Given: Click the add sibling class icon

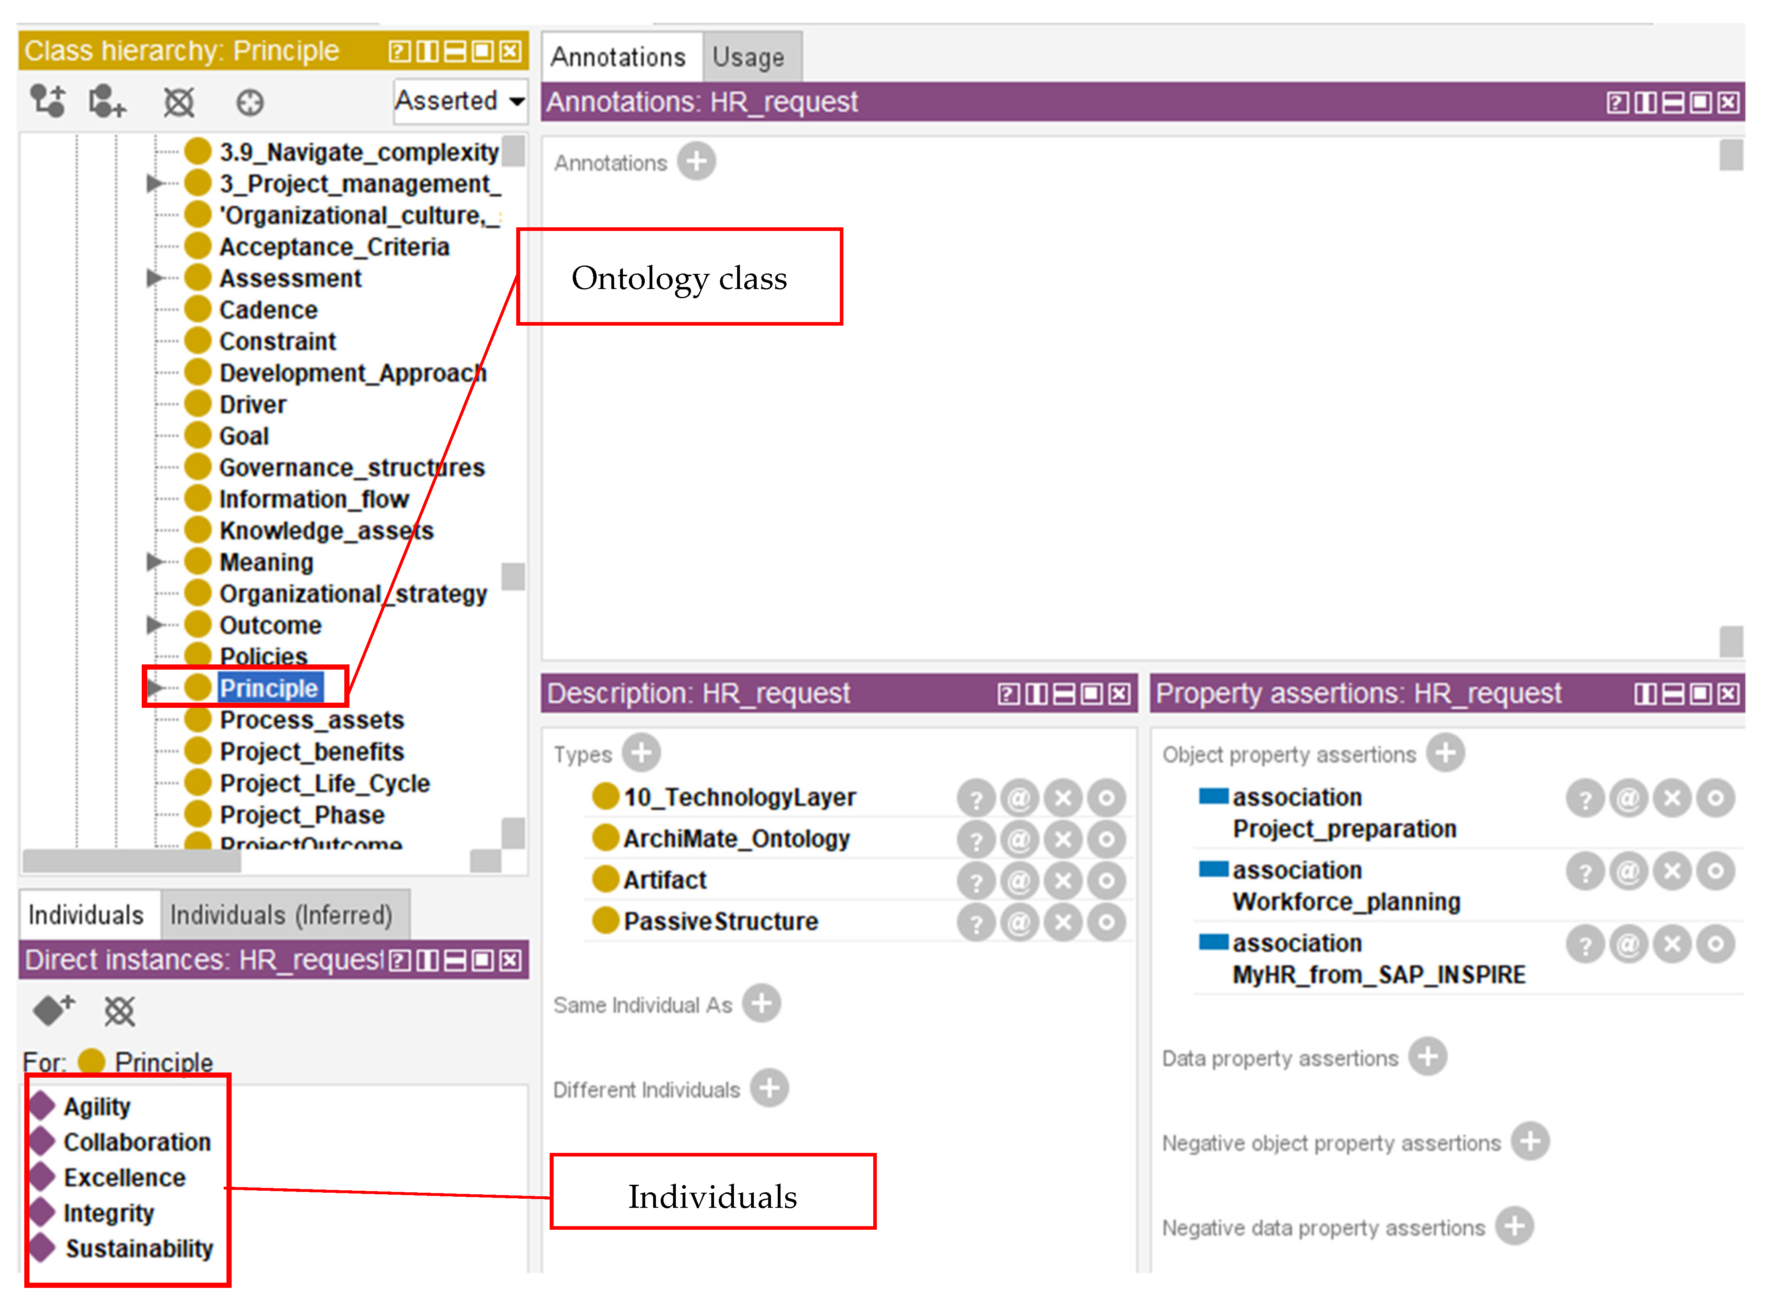Looking at the screenshot, I should (107, 102).
